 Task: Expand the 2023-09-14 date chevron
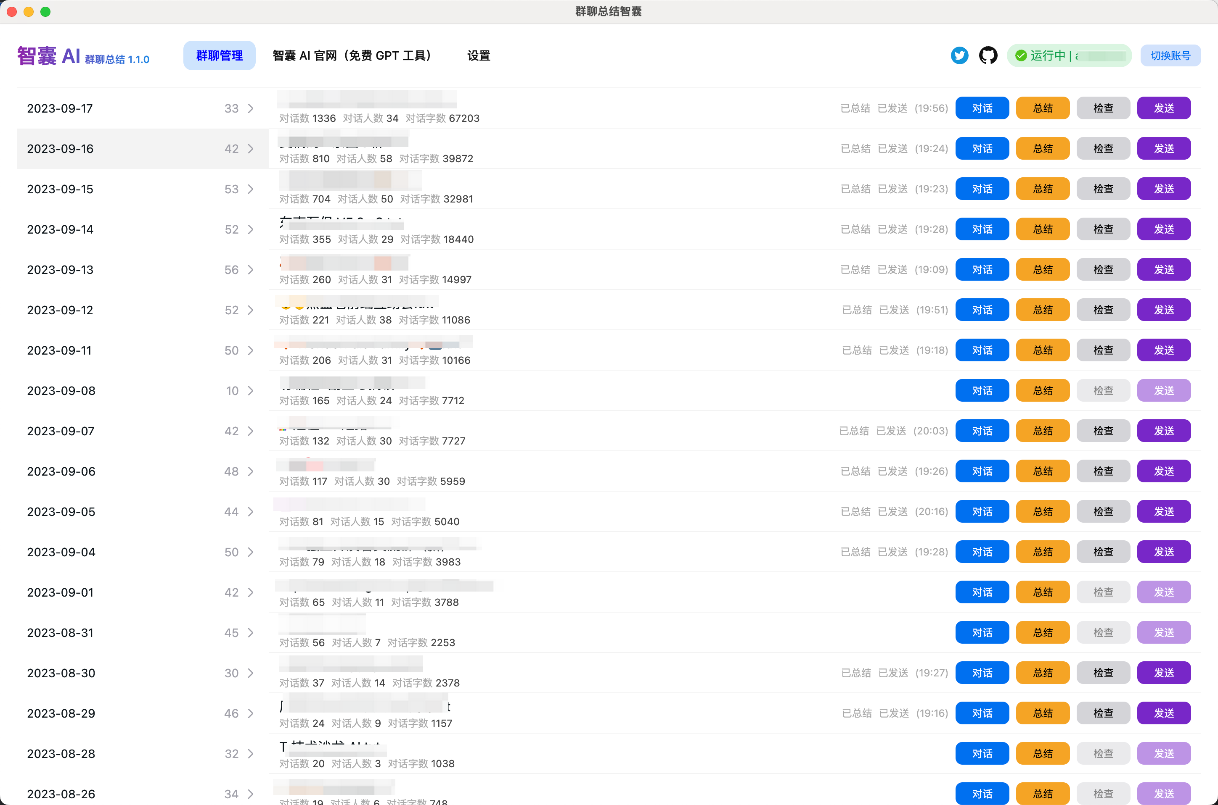click(x=251, y=229)
